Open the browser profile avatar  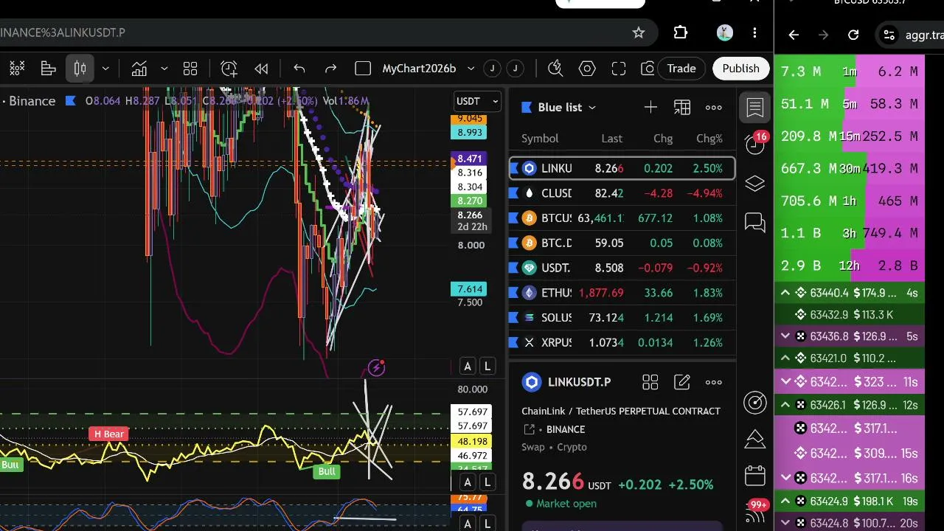pos(725,32)
